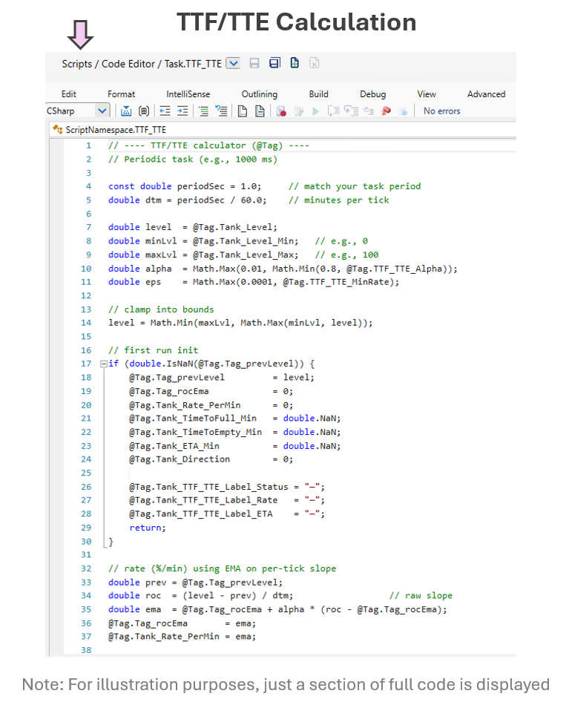Open the IntelliSense menu
Viewport: 566px width, 705px height.
pos(188,94)
